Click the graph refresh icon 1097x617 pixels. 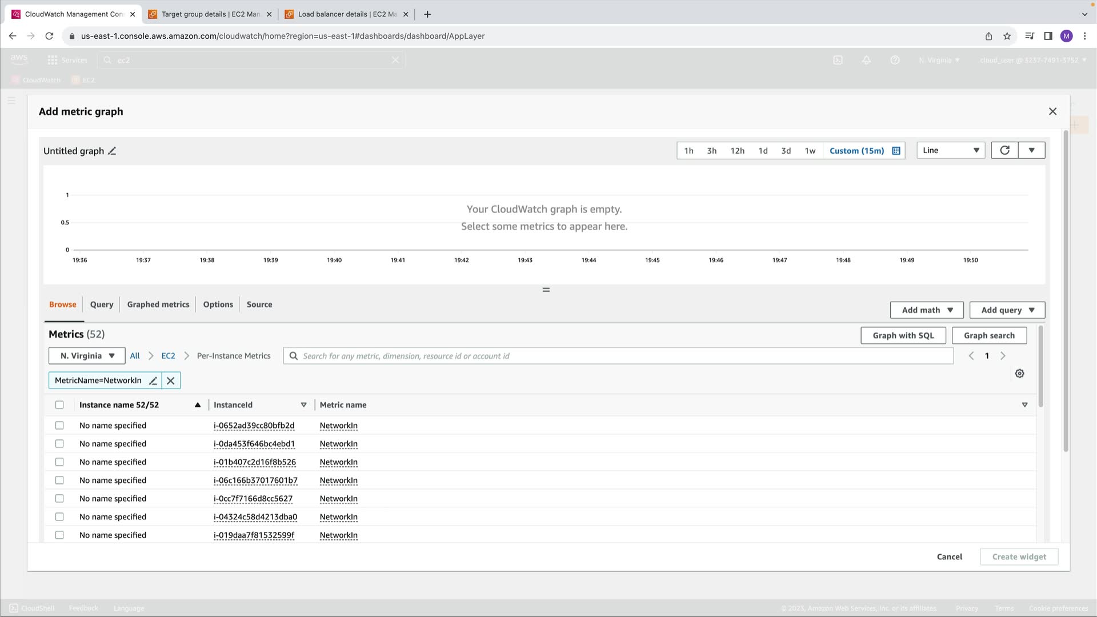tap(1004, 150)
